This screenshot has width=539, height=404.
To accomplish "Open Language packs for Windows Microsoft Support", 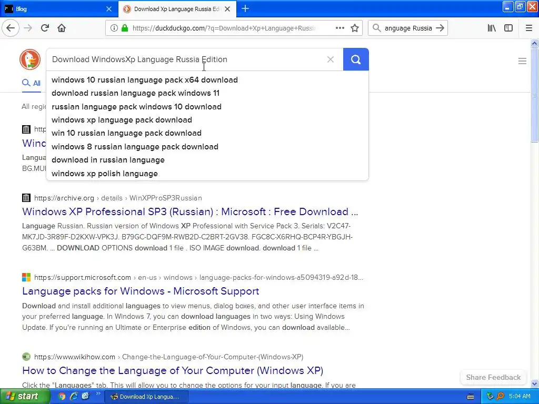I will tap(141, 291).
